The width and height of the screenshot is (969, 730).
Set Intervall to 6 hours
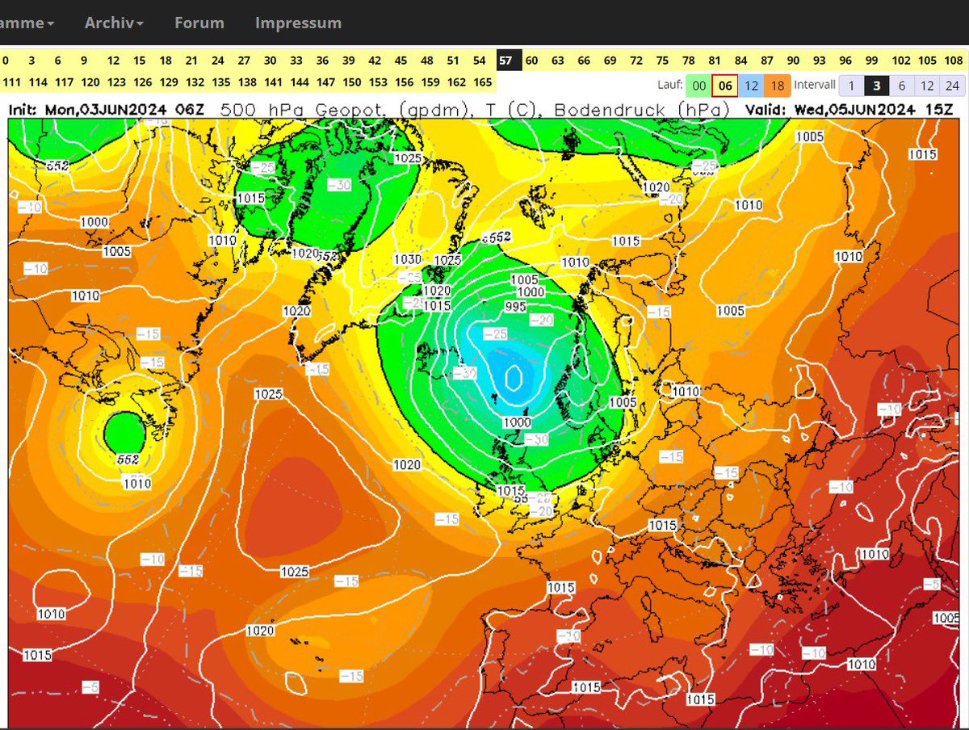tap(902, 86)
